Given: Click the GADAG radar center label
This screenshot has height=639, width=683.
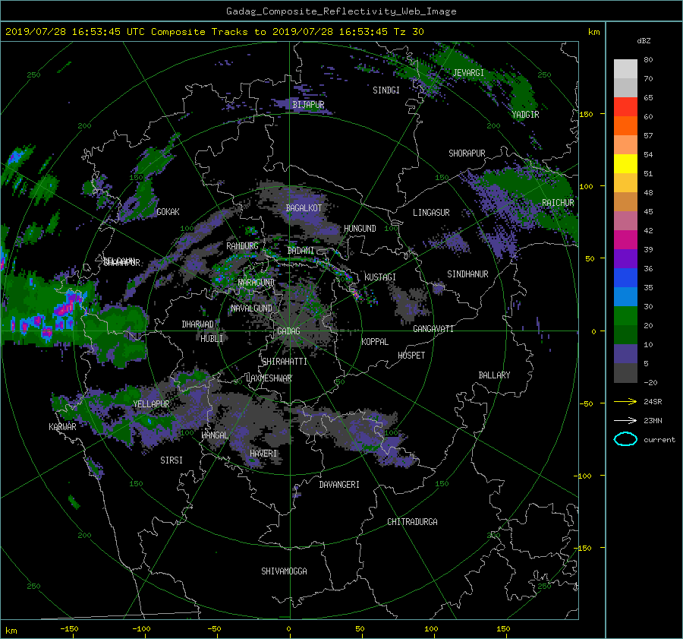Looking at the screenshot, I should 288,331.
